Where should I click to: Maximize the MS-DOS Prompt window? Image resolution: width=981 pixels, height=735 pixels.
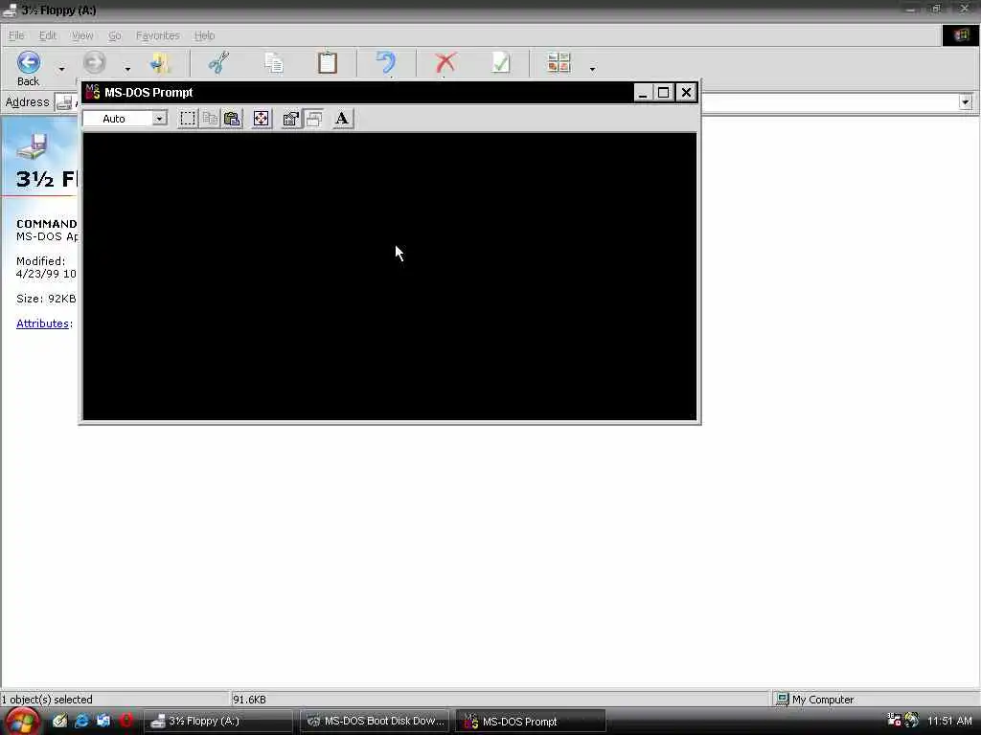tap(663, 93)
